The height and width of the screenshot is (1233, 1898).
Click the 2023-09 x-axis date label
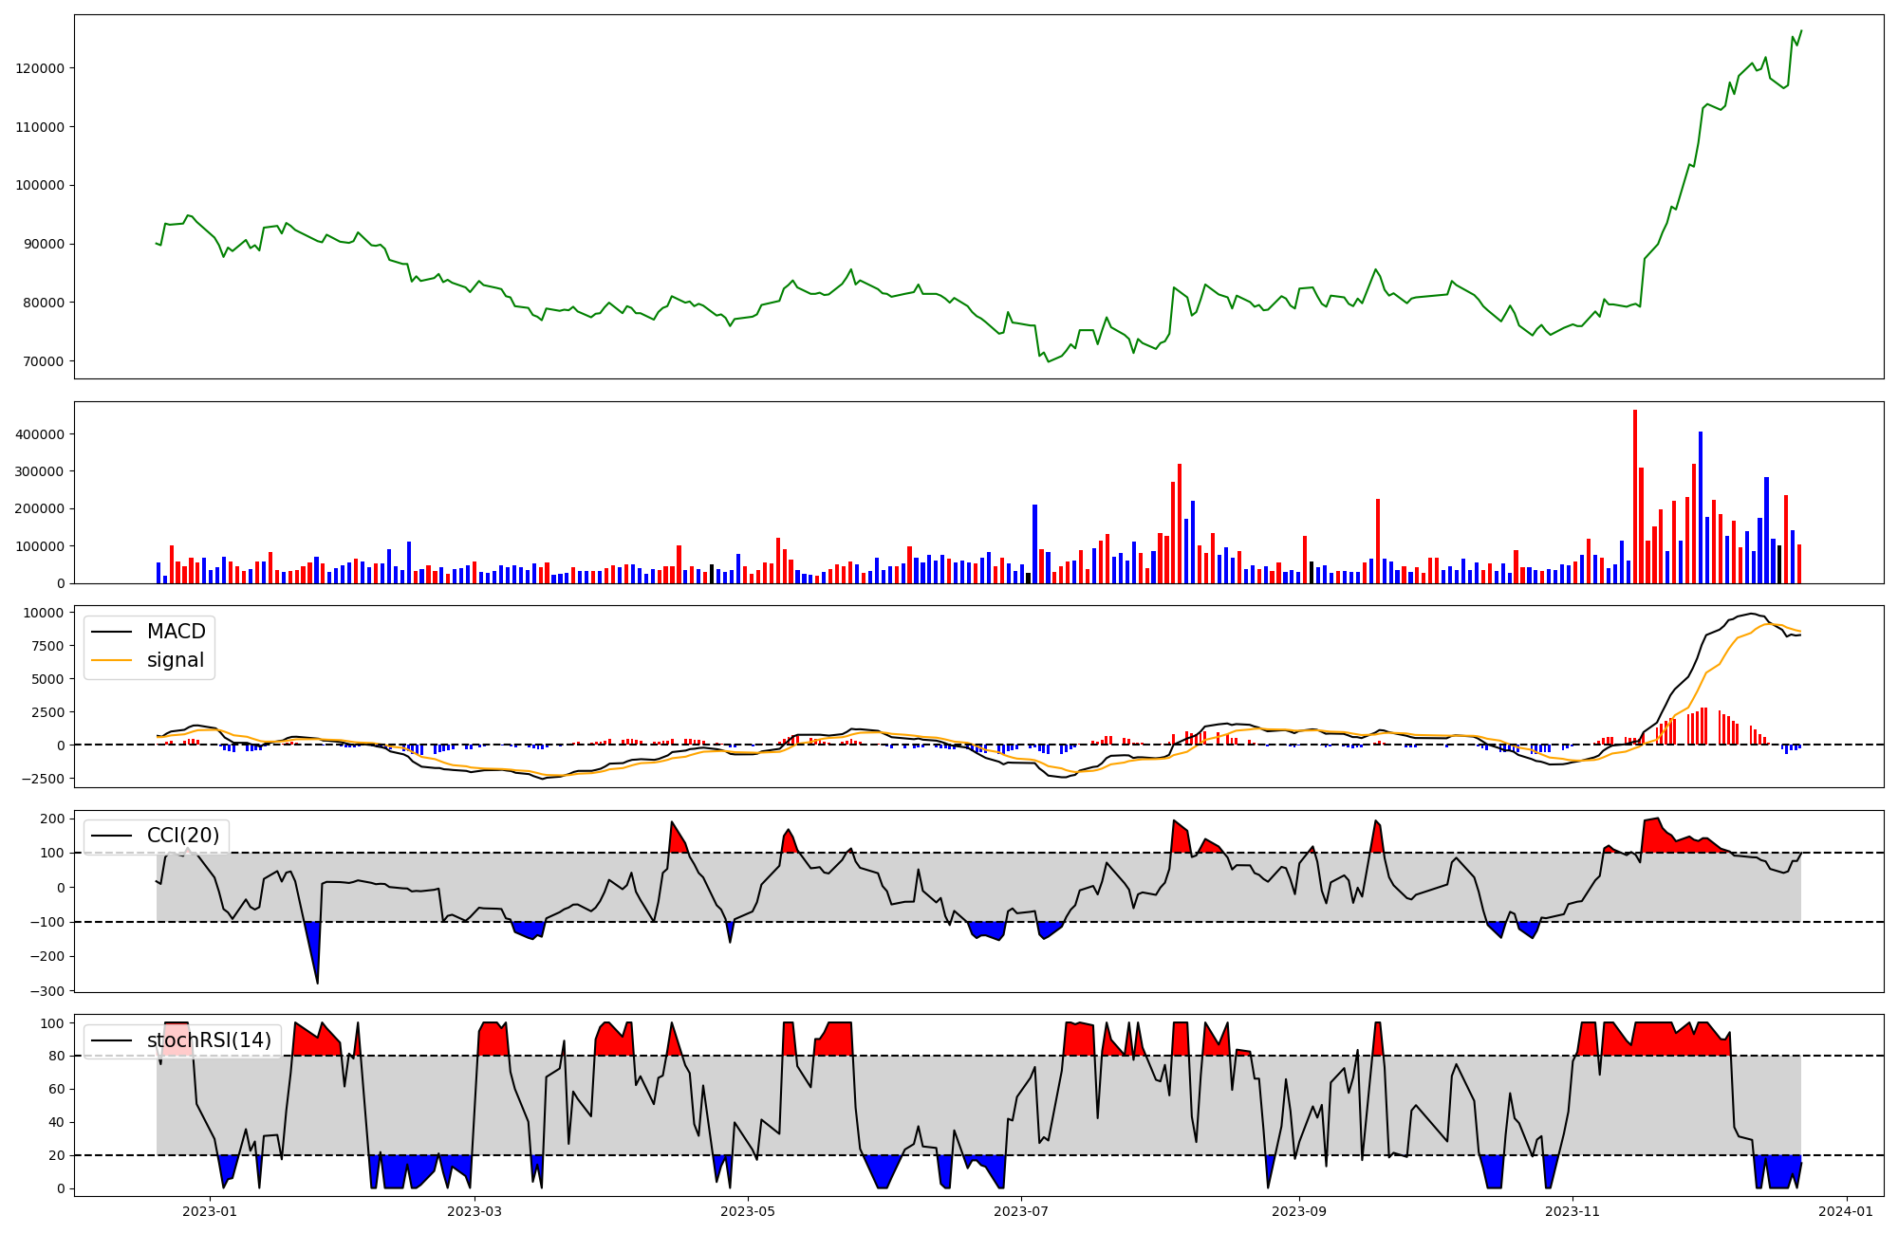click(1298, 1211)
